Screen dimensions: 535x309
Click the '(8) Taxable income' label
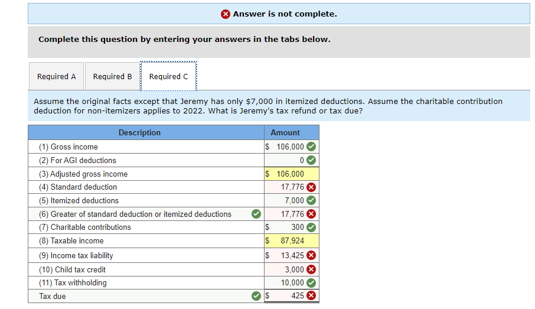71,241
